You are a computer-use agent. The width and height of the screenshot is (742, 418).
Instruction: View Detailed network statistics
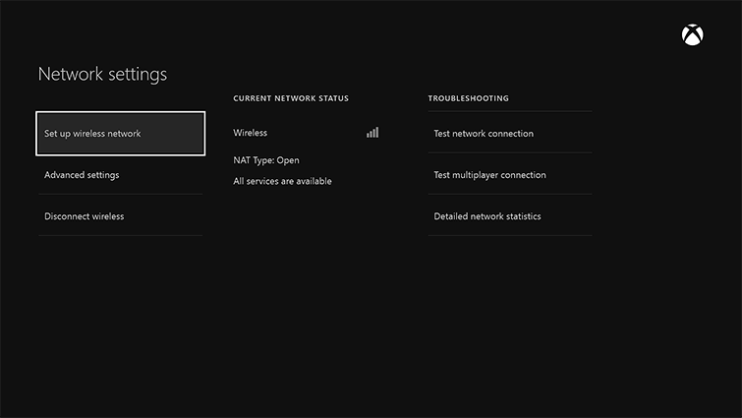coord(509,216)
